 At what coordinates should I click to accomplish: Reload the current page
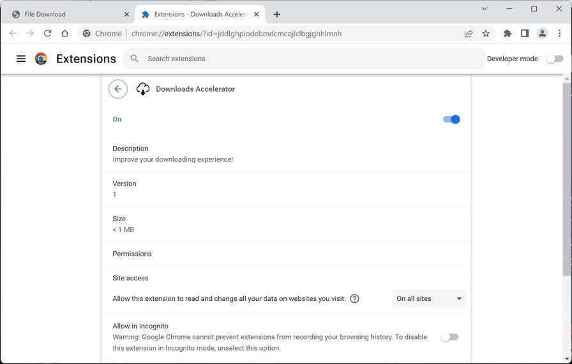pyautogui.click(x=47, y=34)
